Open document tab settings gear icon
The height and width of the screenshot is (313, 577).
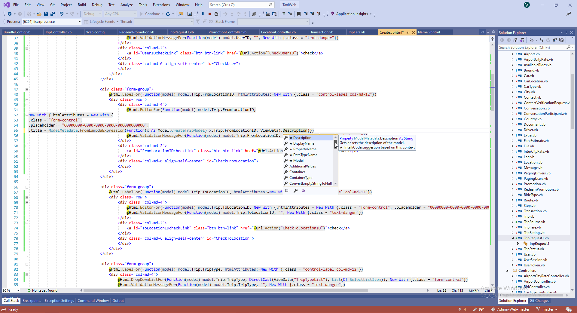click(493, 32)
